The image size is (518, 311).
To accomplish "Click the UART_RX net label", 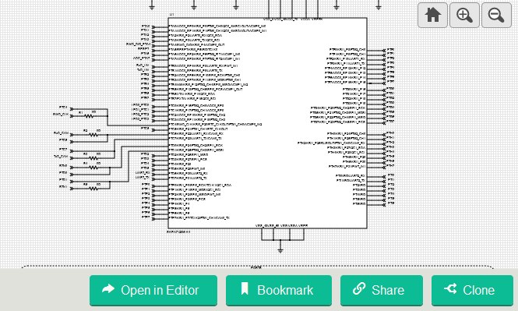I will (x=143, y=173).
